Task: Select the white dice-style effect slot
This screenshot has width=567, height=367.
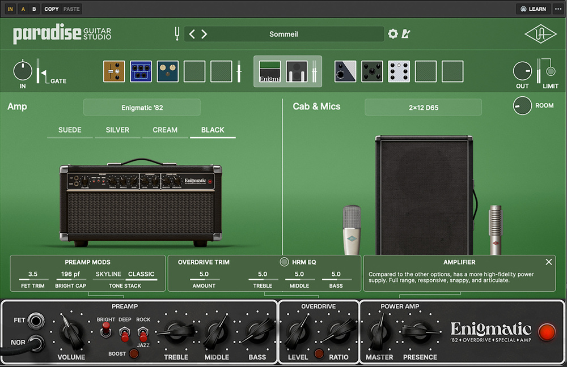Action: click(x=399, y=71)
